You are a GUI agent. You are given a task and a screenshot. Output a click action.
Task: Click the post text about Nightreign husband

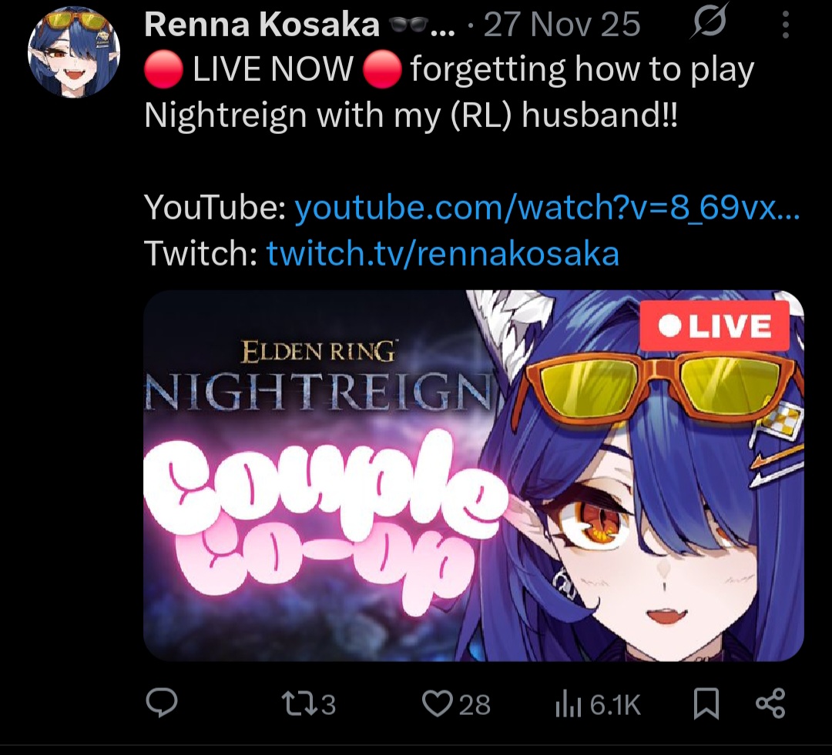[x=449, y=91]
